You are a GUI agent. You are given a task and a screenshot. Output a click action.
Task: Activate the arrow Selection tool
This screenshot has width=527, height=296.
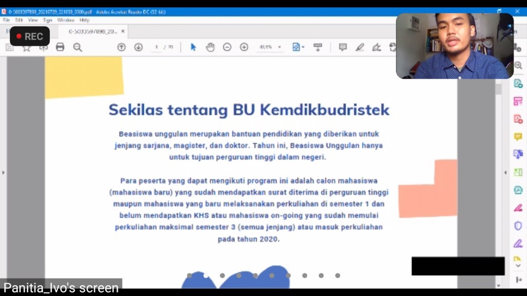(x=194, y=47)
